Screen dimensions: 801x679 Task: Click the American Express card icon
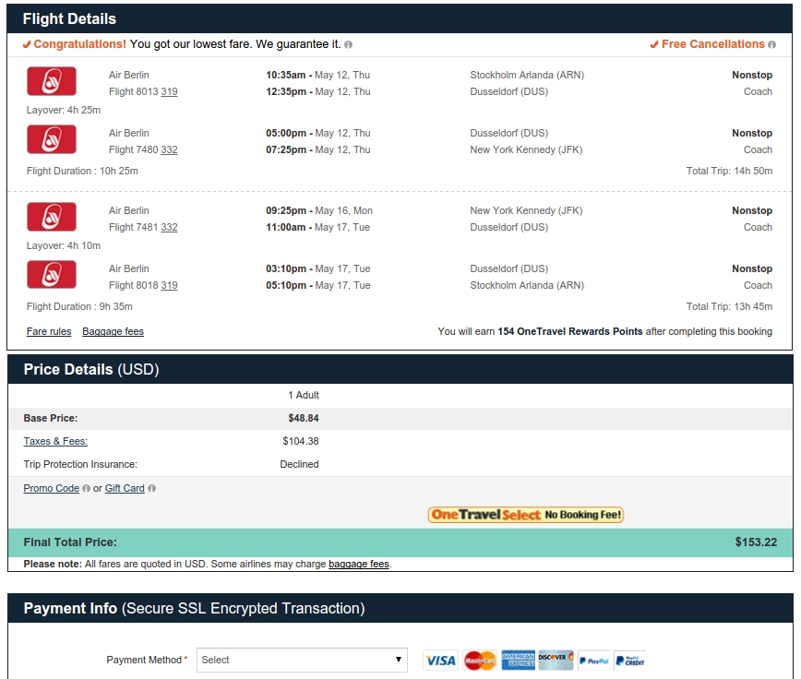(518, 661)
